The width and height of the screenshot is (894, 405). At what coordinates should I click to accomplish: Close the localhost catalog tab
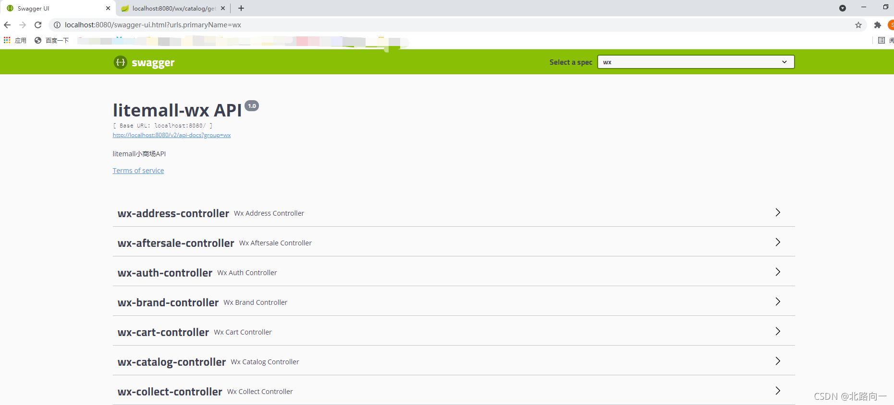coord(223,8)
